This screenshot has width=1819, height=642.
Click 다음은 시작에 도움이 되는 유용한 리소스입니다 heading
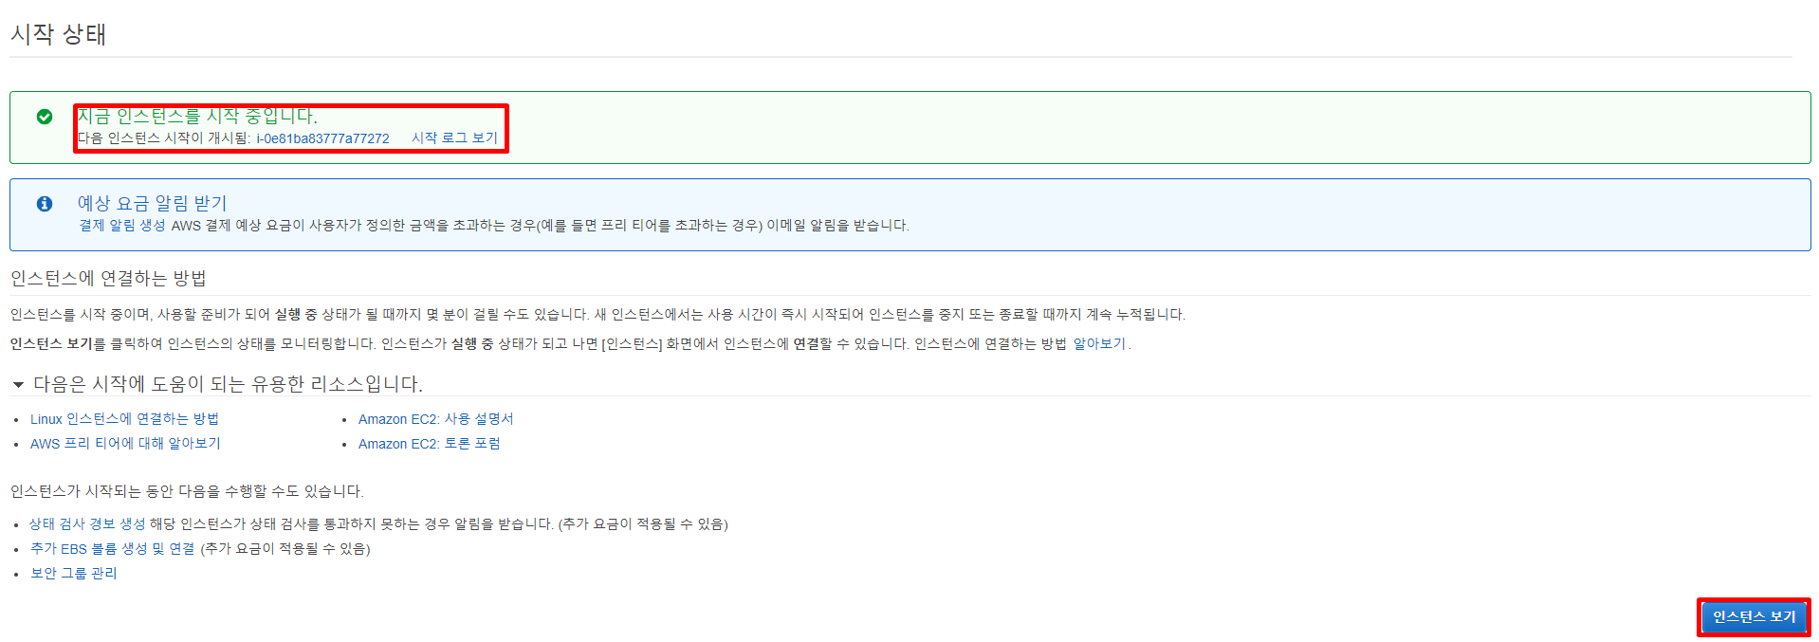(228, 384)
